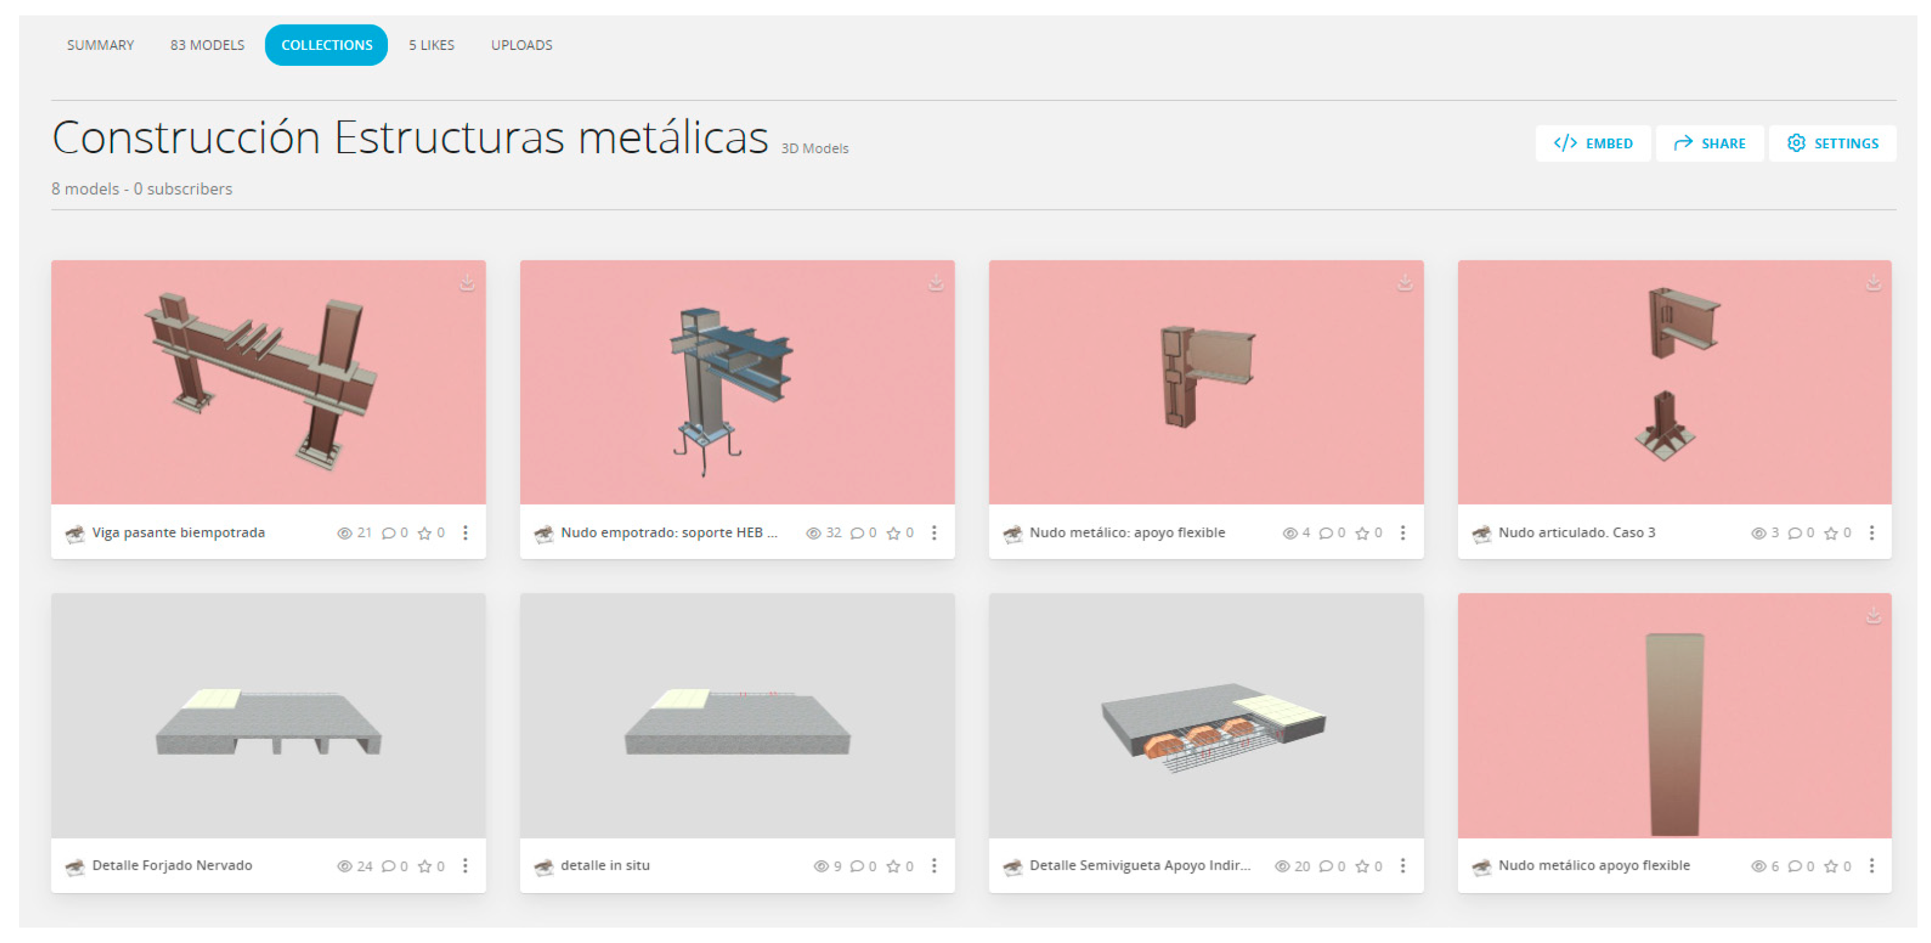Click comment icon for Detalle Forjado Nervado
1931x943 pixels.
coord(389,867)
